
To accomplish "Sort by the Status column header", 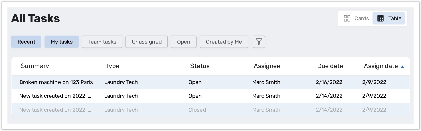I will point(200,66).
